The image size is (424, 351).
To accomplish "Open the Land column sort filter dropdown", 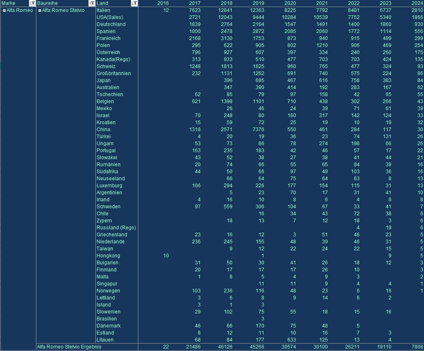I will (135, 3).
